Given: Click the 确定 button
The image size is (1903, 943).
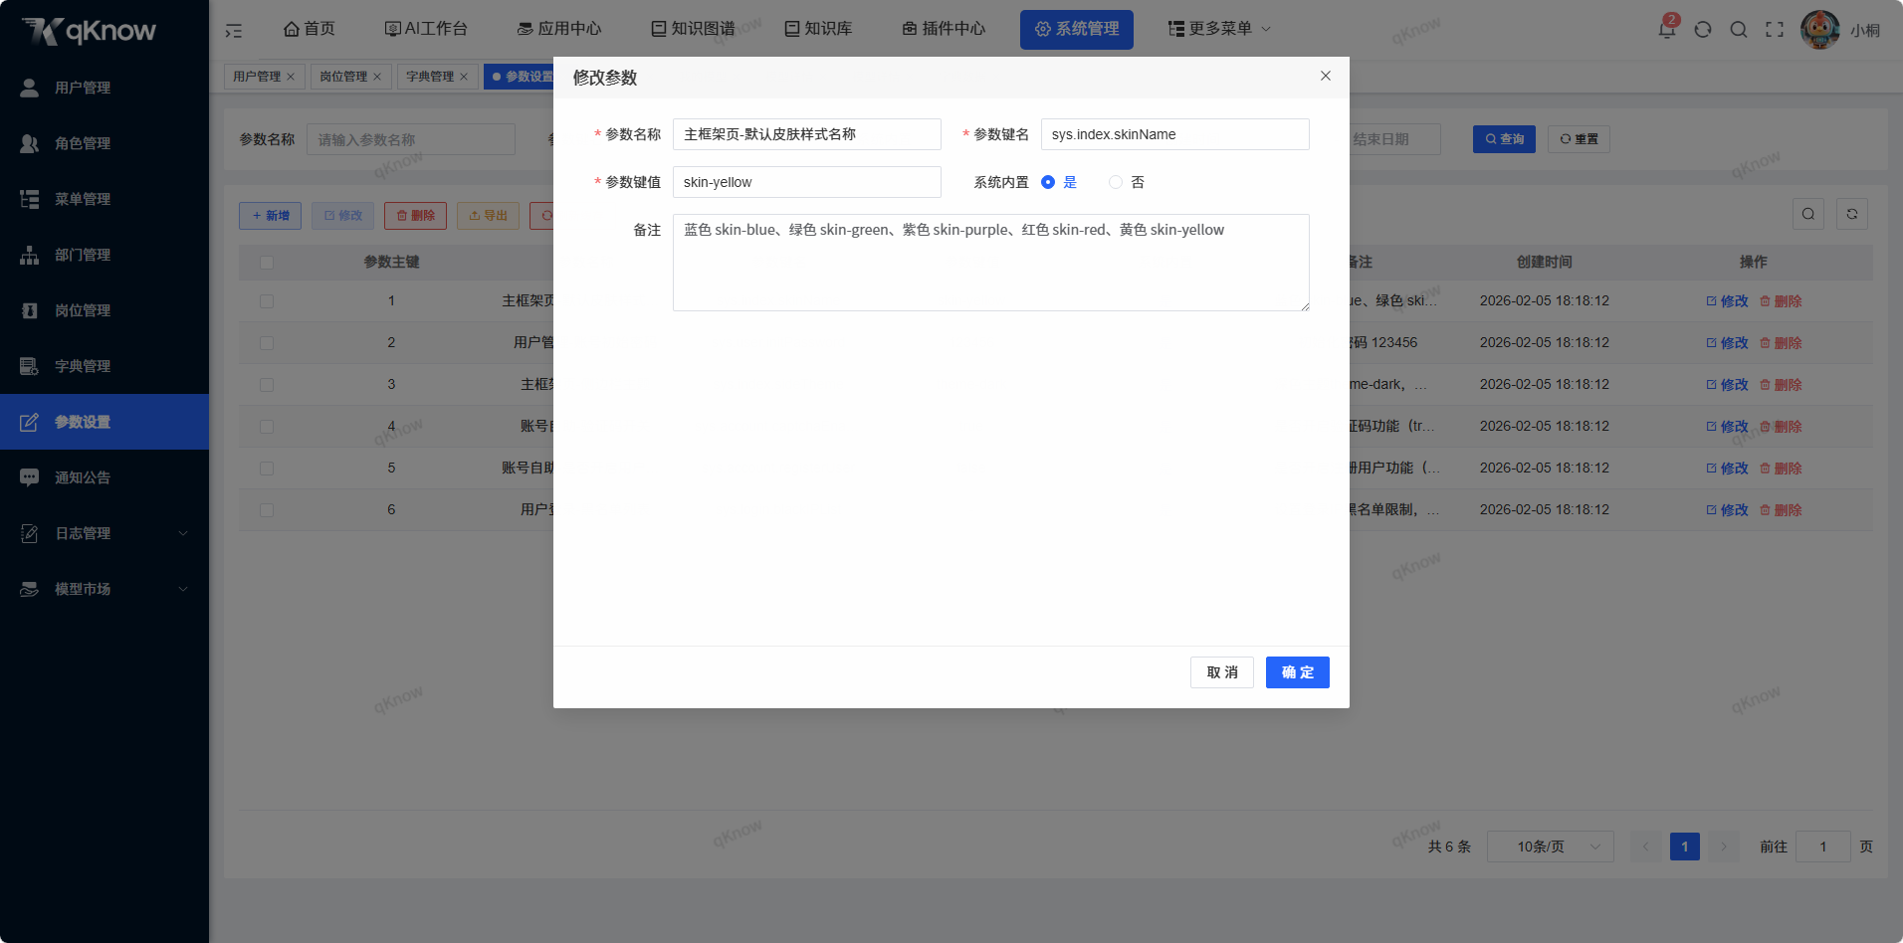Looking at the screenshot, I should [x=1298, y=672].
